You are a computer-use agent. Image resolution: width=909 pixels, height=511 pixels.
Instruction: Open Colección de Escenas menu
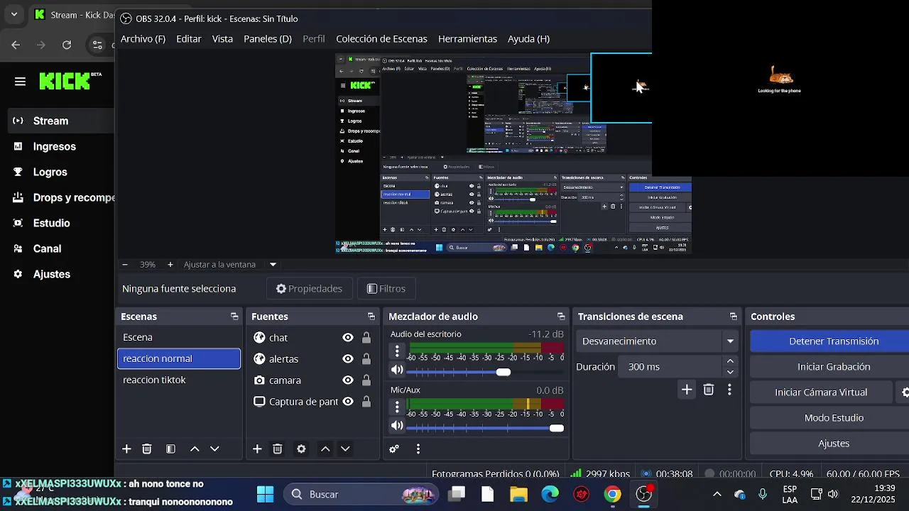click(x=381, y=39)
